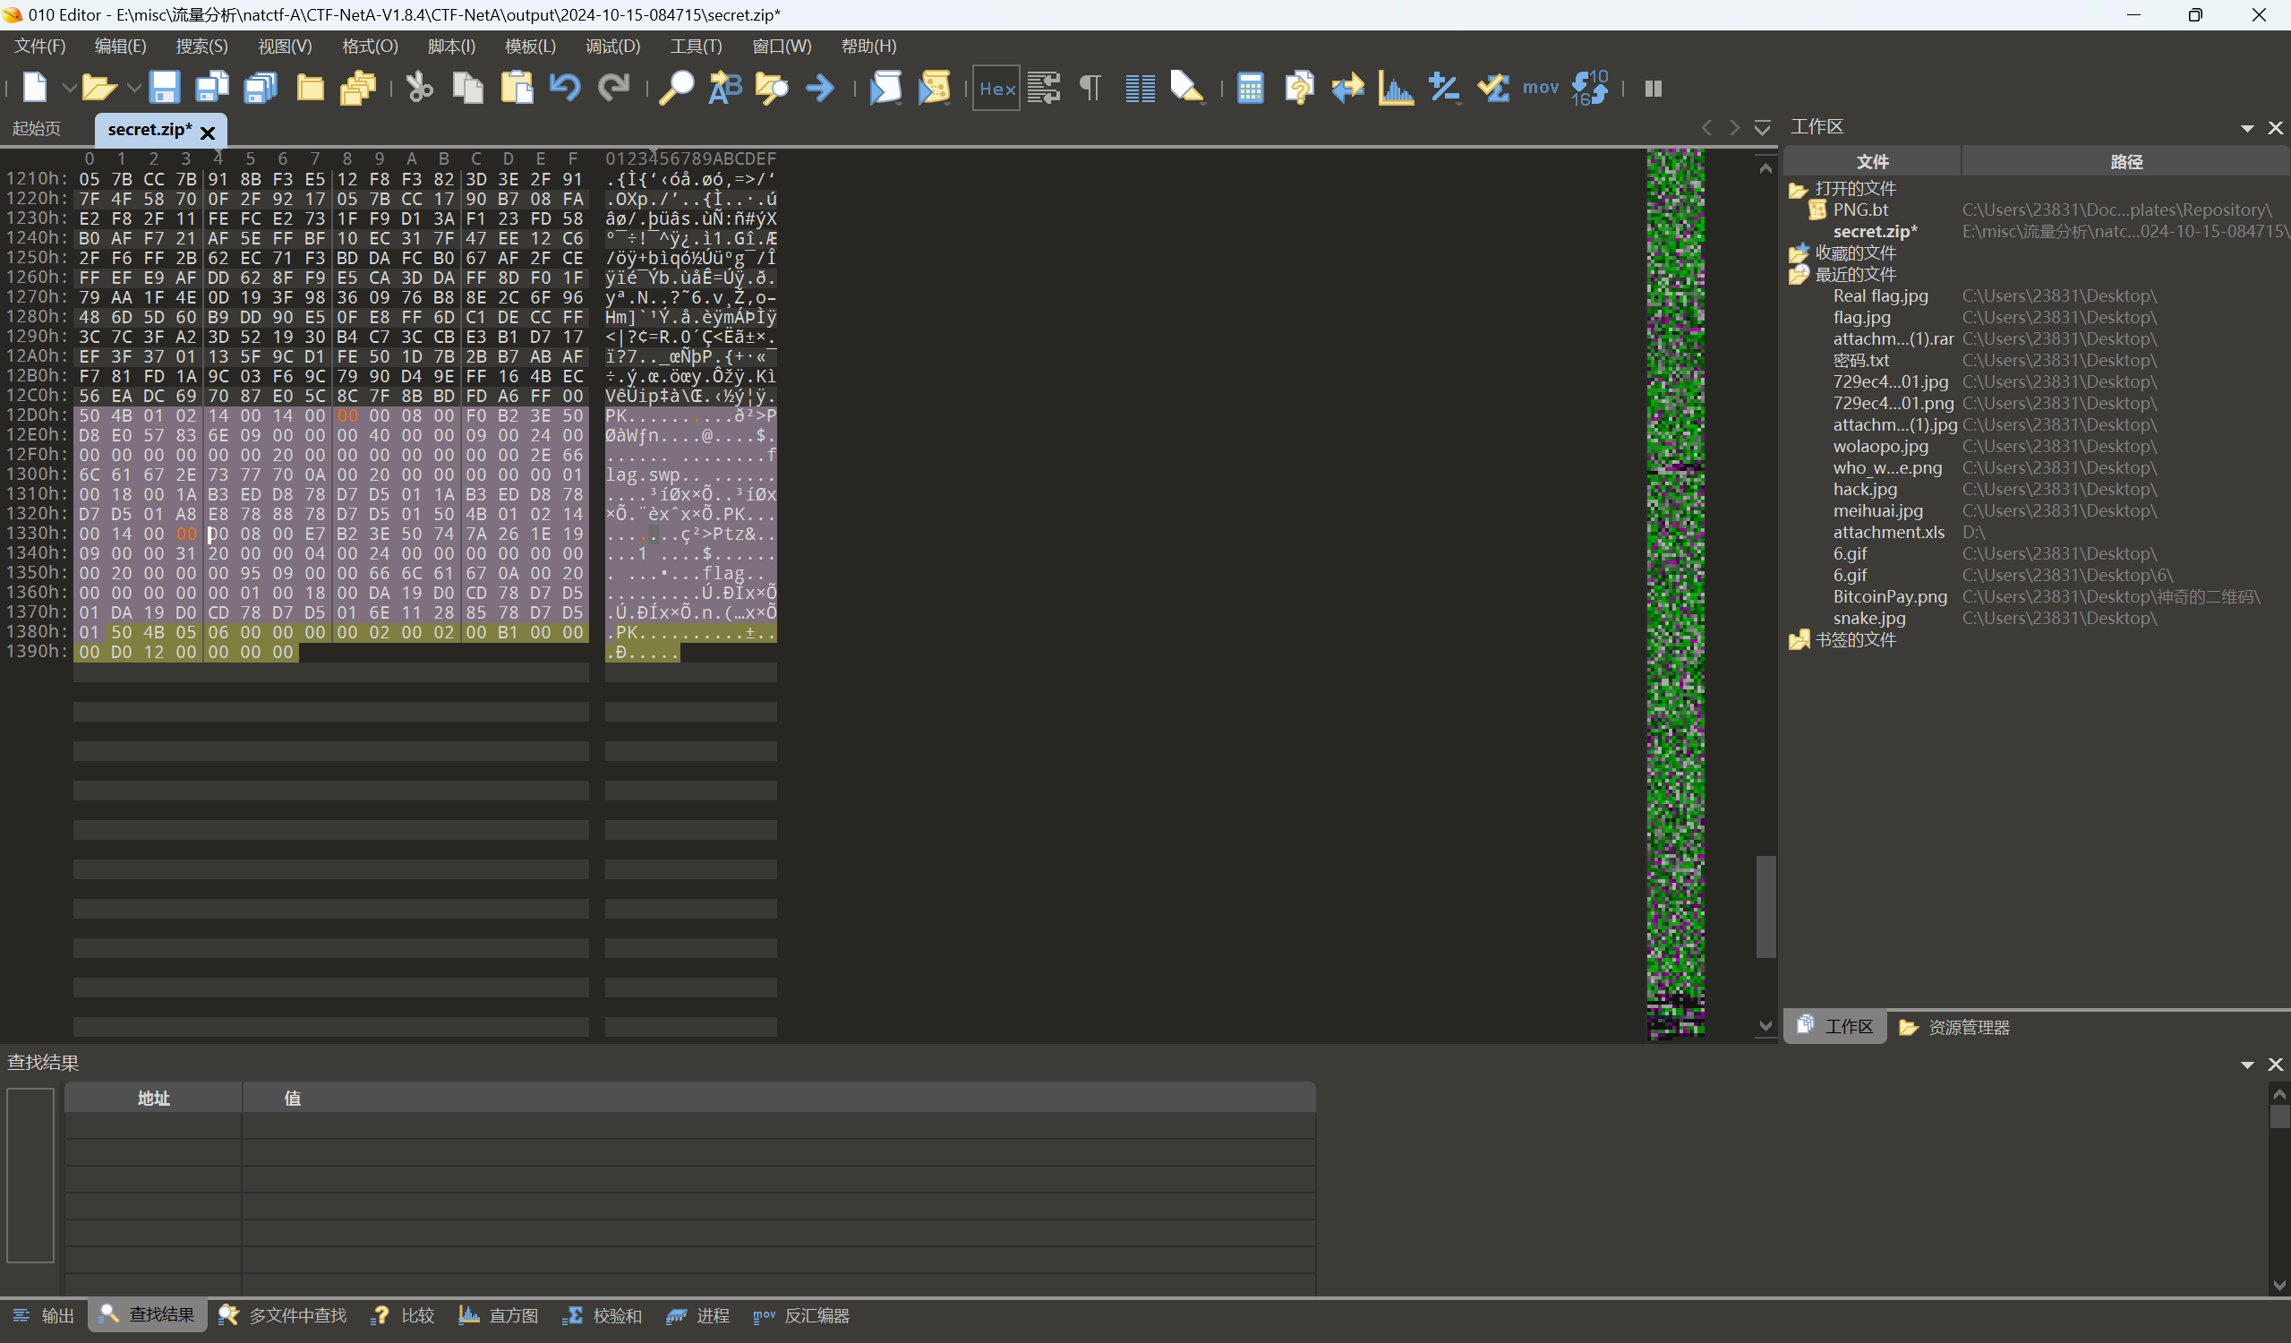Open 密码.txt in recent files
Viewport: 2291px width, 1343px height.
click(x=1860, y=360)
